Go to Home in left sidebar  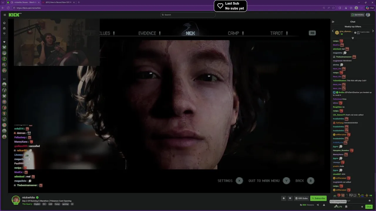click(4, 23)
